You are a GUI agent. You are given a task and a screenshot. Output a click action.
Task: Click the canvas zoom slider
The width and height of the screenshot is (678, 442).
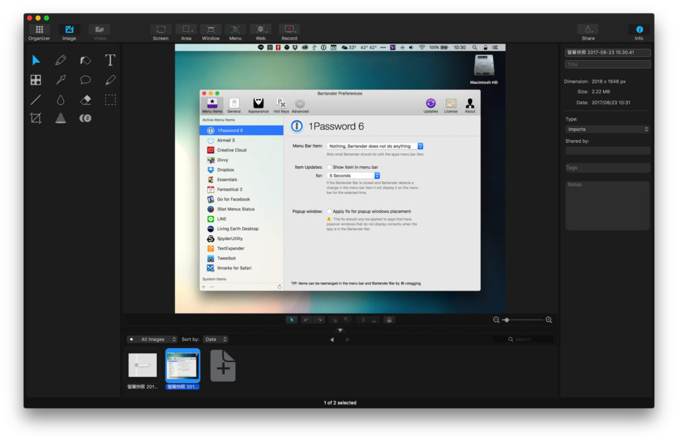(x=522, y=320)
